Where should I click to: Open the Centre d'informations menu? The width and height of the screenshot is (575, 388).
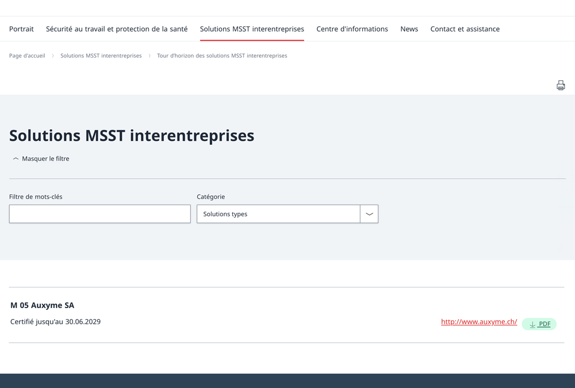(352, 29)
